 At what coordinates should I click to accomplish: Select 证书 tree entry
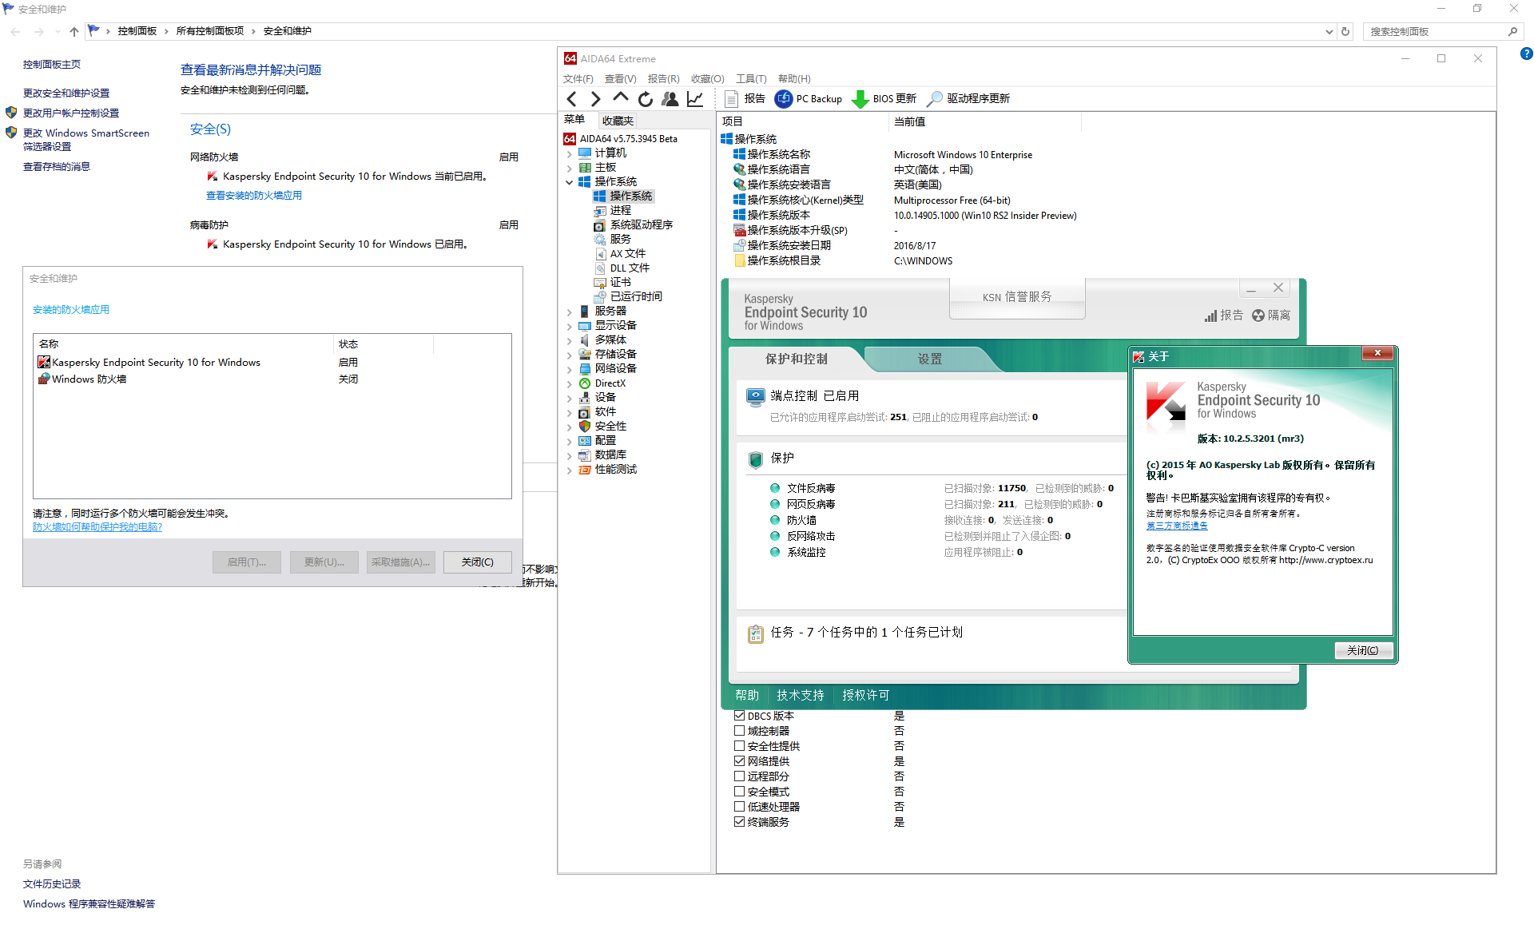(620, 282)
